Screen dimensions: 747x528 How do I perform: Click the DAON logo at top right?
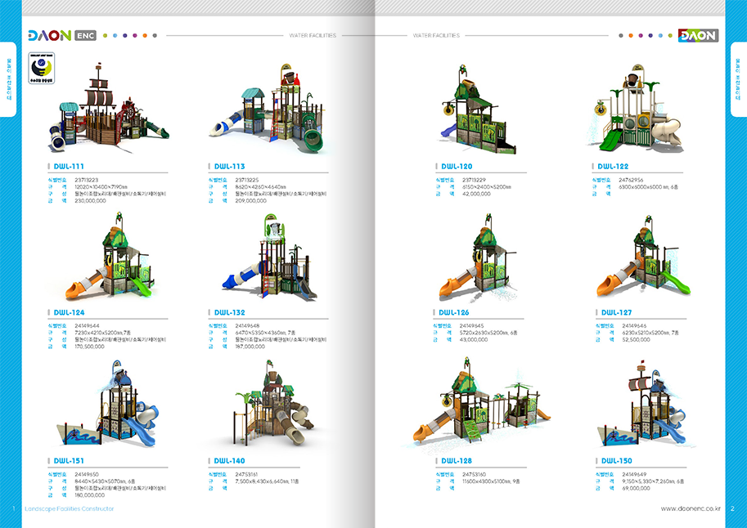tap(698, 36)
